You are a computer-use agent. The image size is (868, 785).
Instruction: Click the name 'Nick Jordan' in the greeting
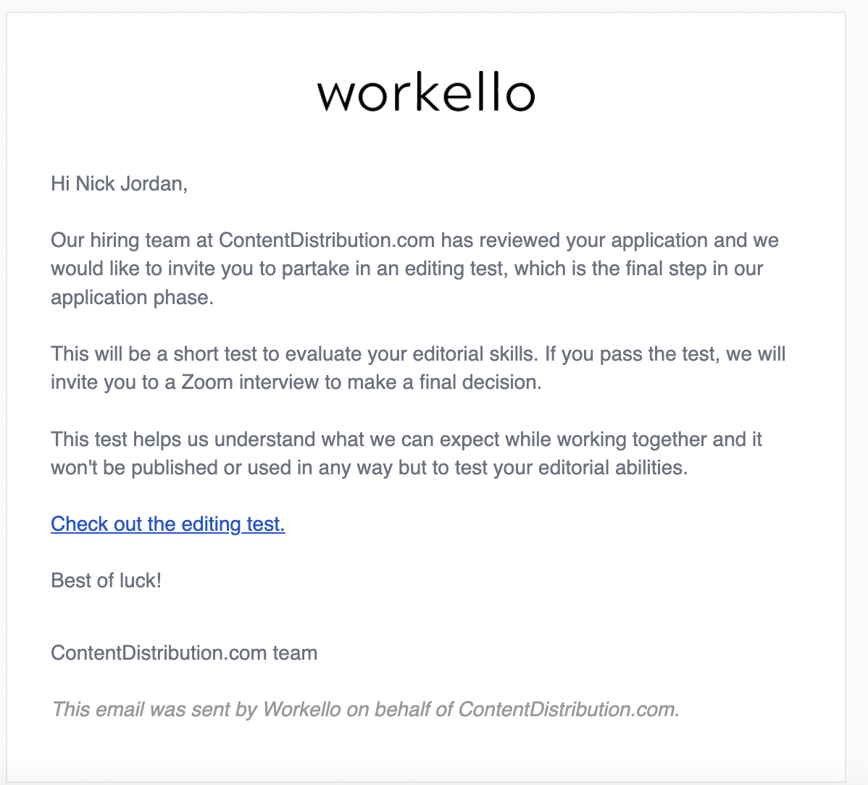coord(130,184)
